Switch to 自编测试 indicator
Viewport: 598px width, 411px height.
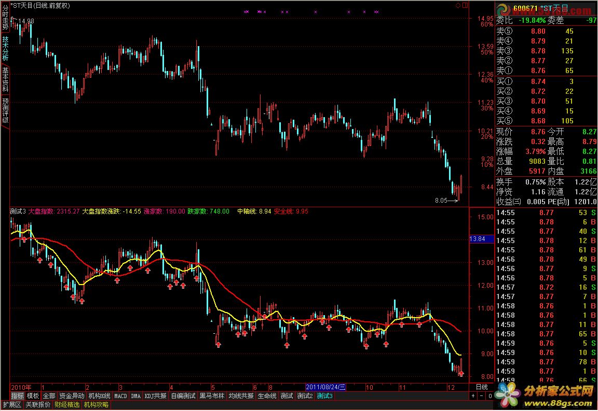183,396
